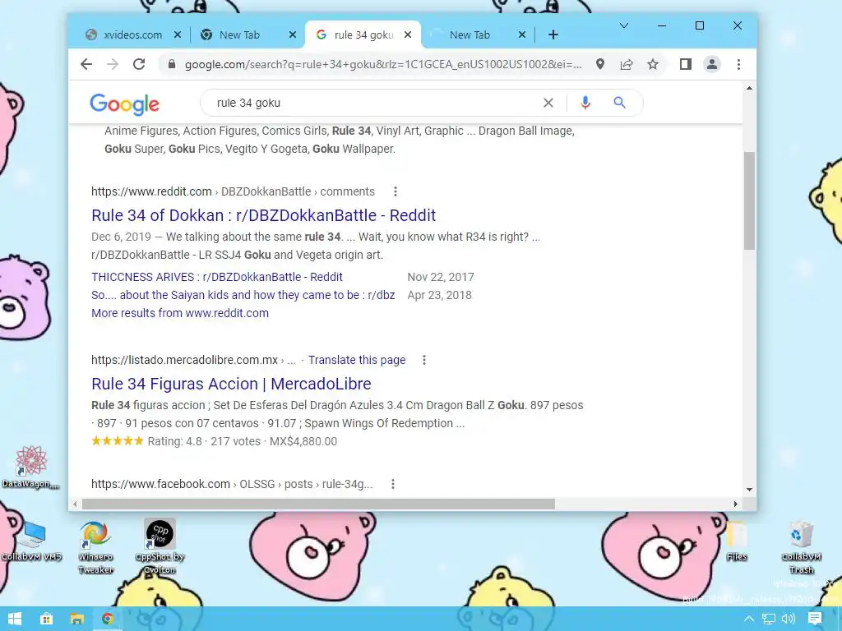
Task: Go to Google home via the logo
Action: click(x=125, y=104)
